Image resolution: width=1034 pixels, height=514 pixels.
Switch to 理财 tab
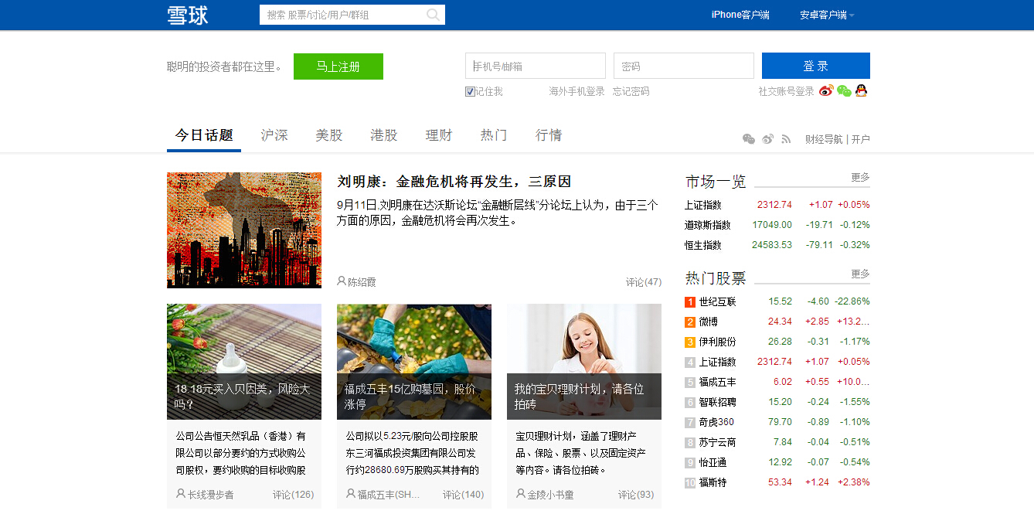439,135
